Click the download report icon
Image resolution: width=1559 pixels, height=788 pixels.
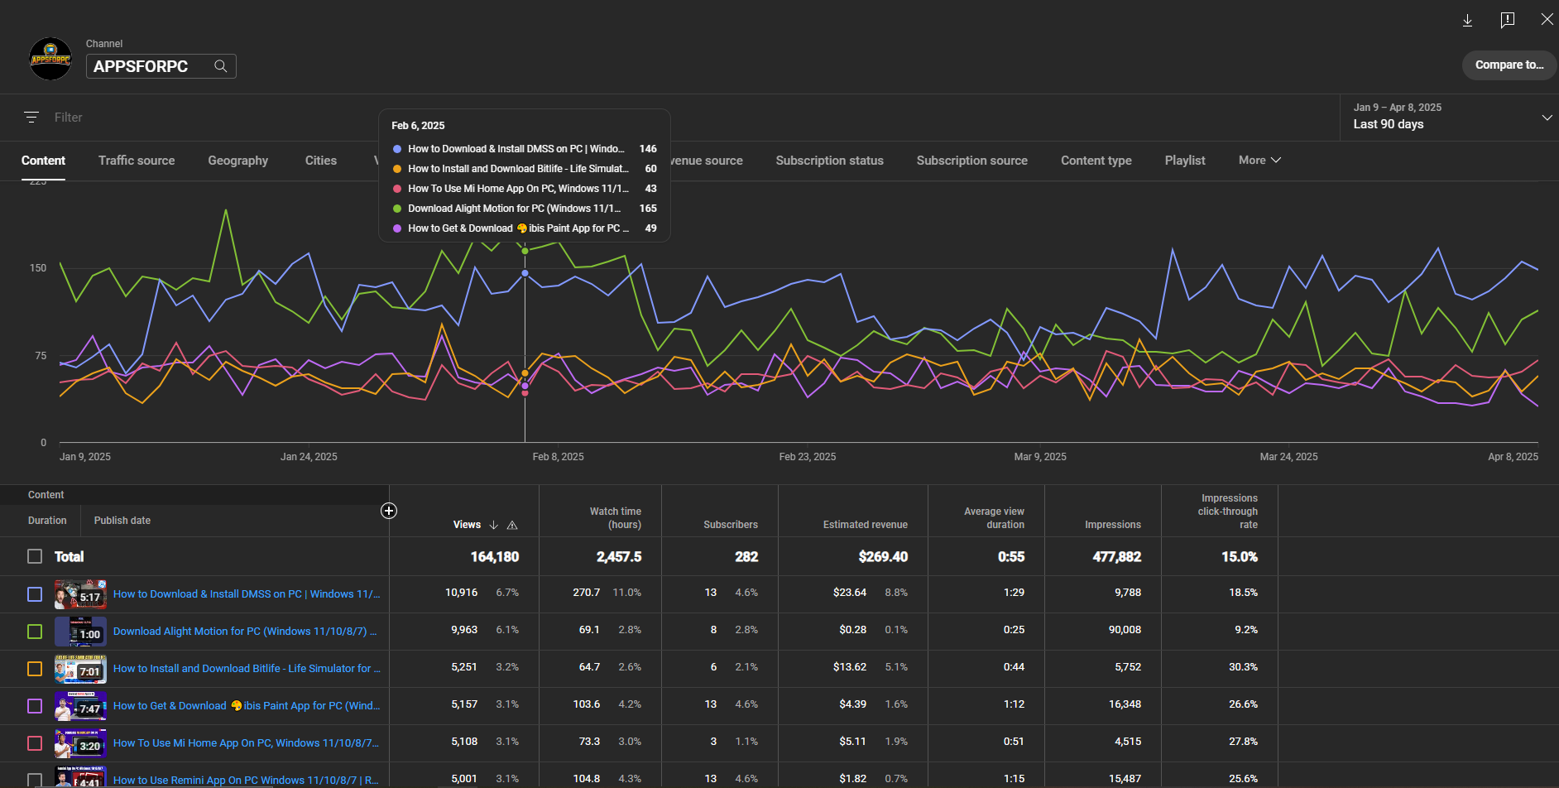(1467, 20)
